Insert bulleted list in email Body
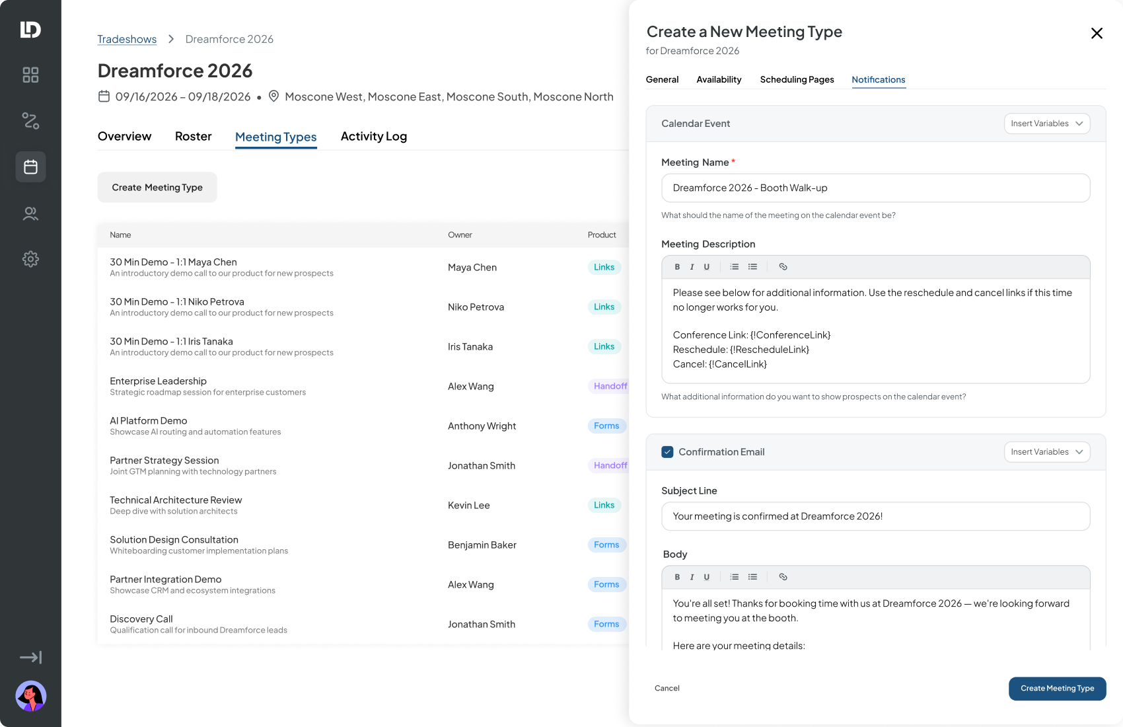Image resolution: width=1123 pixels, height=727 pixels. point(752,577)
